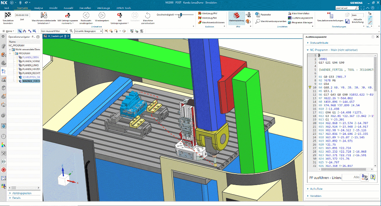Image resolution: width=381 pixels, height=206 pixels.
Task: Switch to Darstellen ribbon tab
Action: (85, 8)
